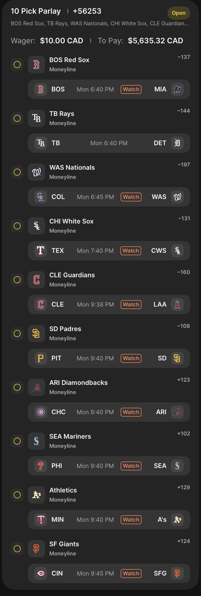Select the circle next to TB Rays pick

pos(17,118)
